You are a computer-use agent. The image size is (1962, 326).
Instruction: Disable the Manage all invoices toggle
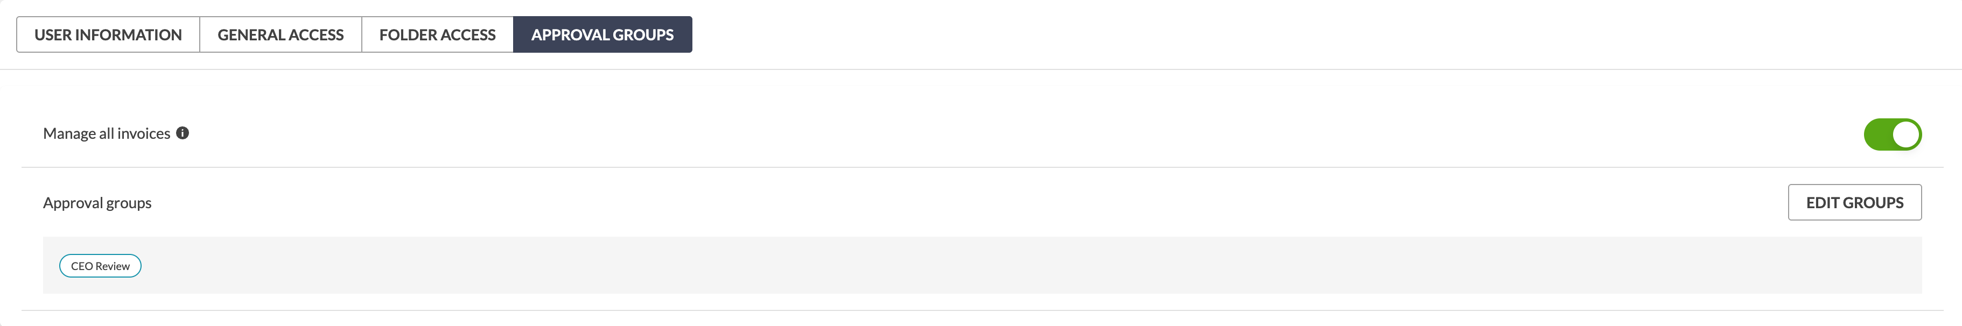coord(1892,134)
